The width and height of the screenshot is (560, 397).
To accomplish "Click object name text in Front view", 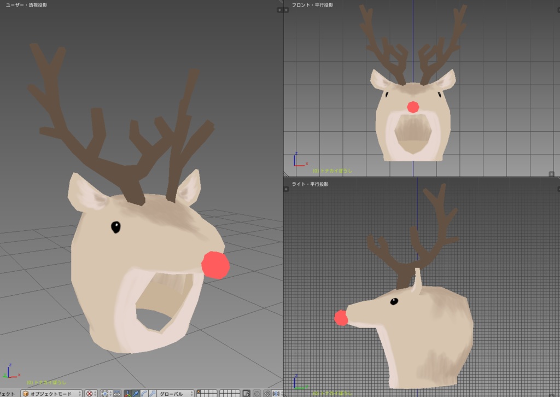I will click(x=332, y=171).
